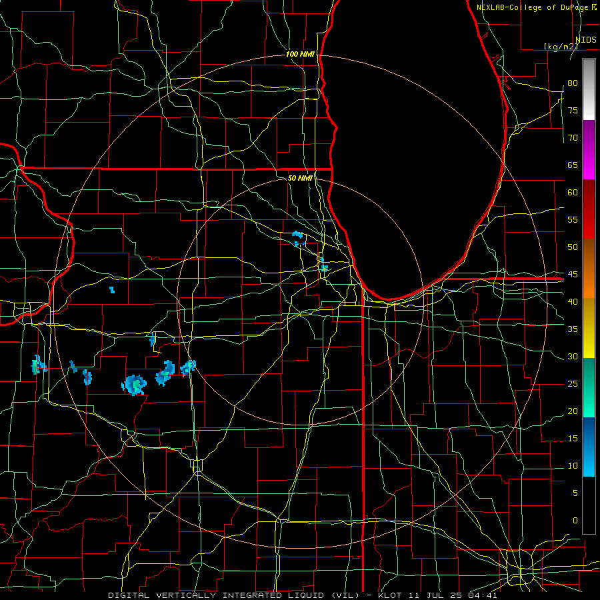Select the "35" value on the legend
Screen dimensions: 600x600
click(x=573, y=329)
